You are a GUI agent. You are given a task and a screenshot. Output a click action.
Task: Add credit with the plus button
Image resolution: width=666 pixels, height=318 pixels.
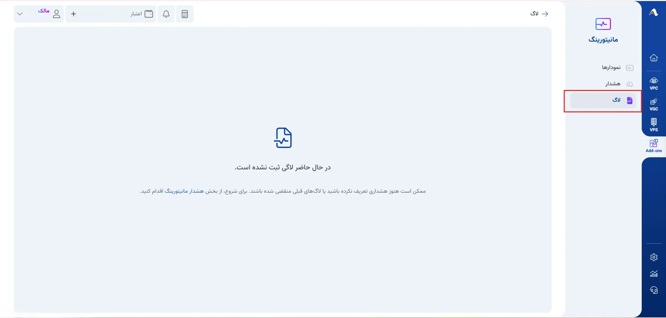click(x=74, y=14)
